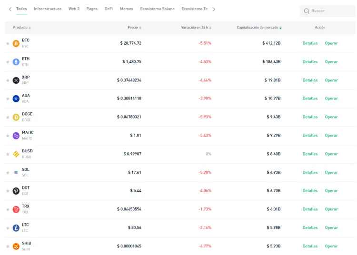The height and width of the screenshot is (255, 357).
Task: Sort by the Producto column
Action: pos(22,28)
